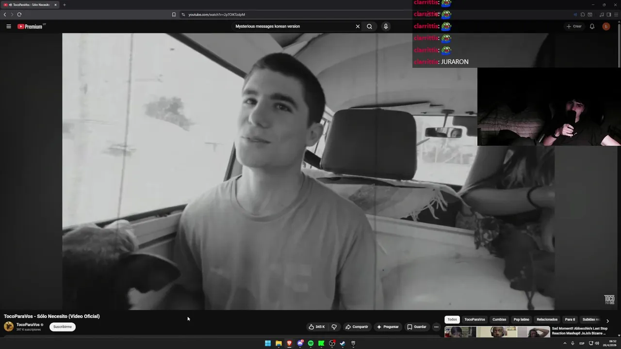The width and height of the screenshot is (621, 349).
Task: Close the TocoParaVos browser tab
Action: [55, 5]
